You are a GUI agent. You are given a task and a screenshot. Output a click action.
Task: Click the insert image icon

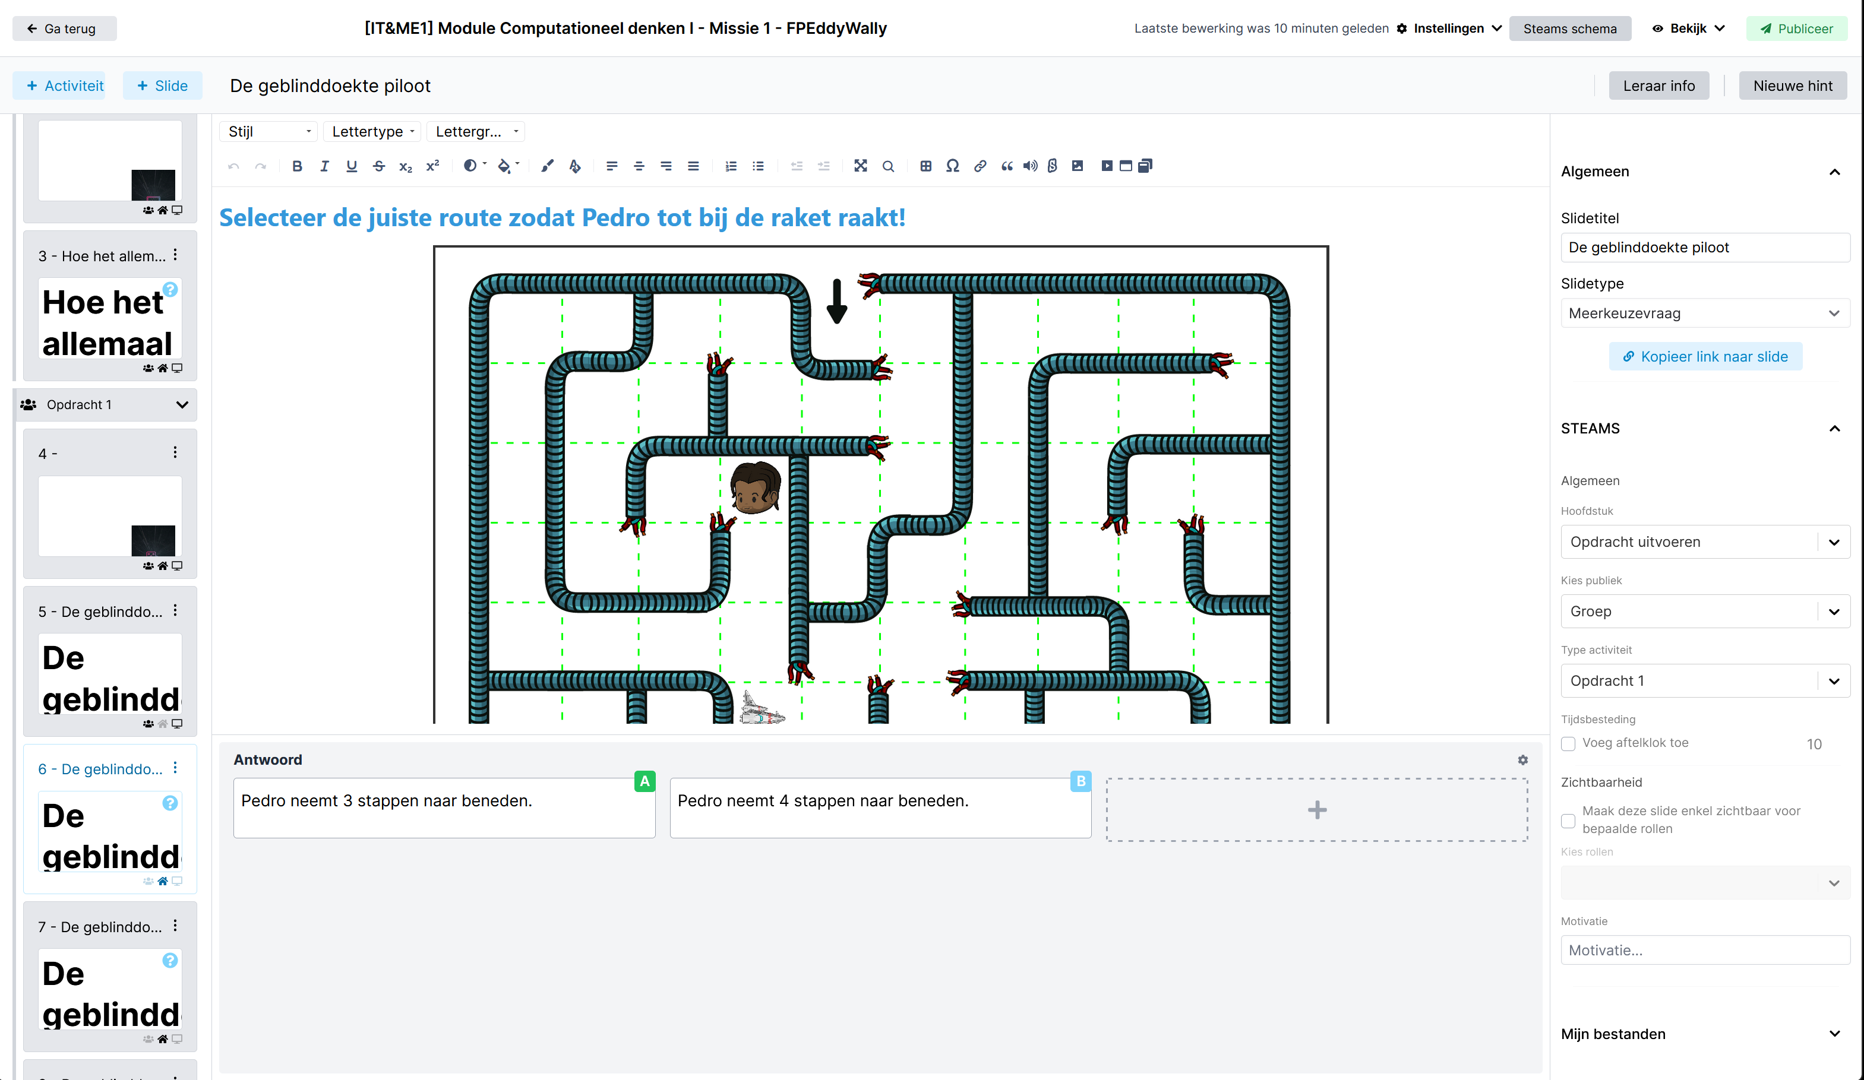(1078, 166)
